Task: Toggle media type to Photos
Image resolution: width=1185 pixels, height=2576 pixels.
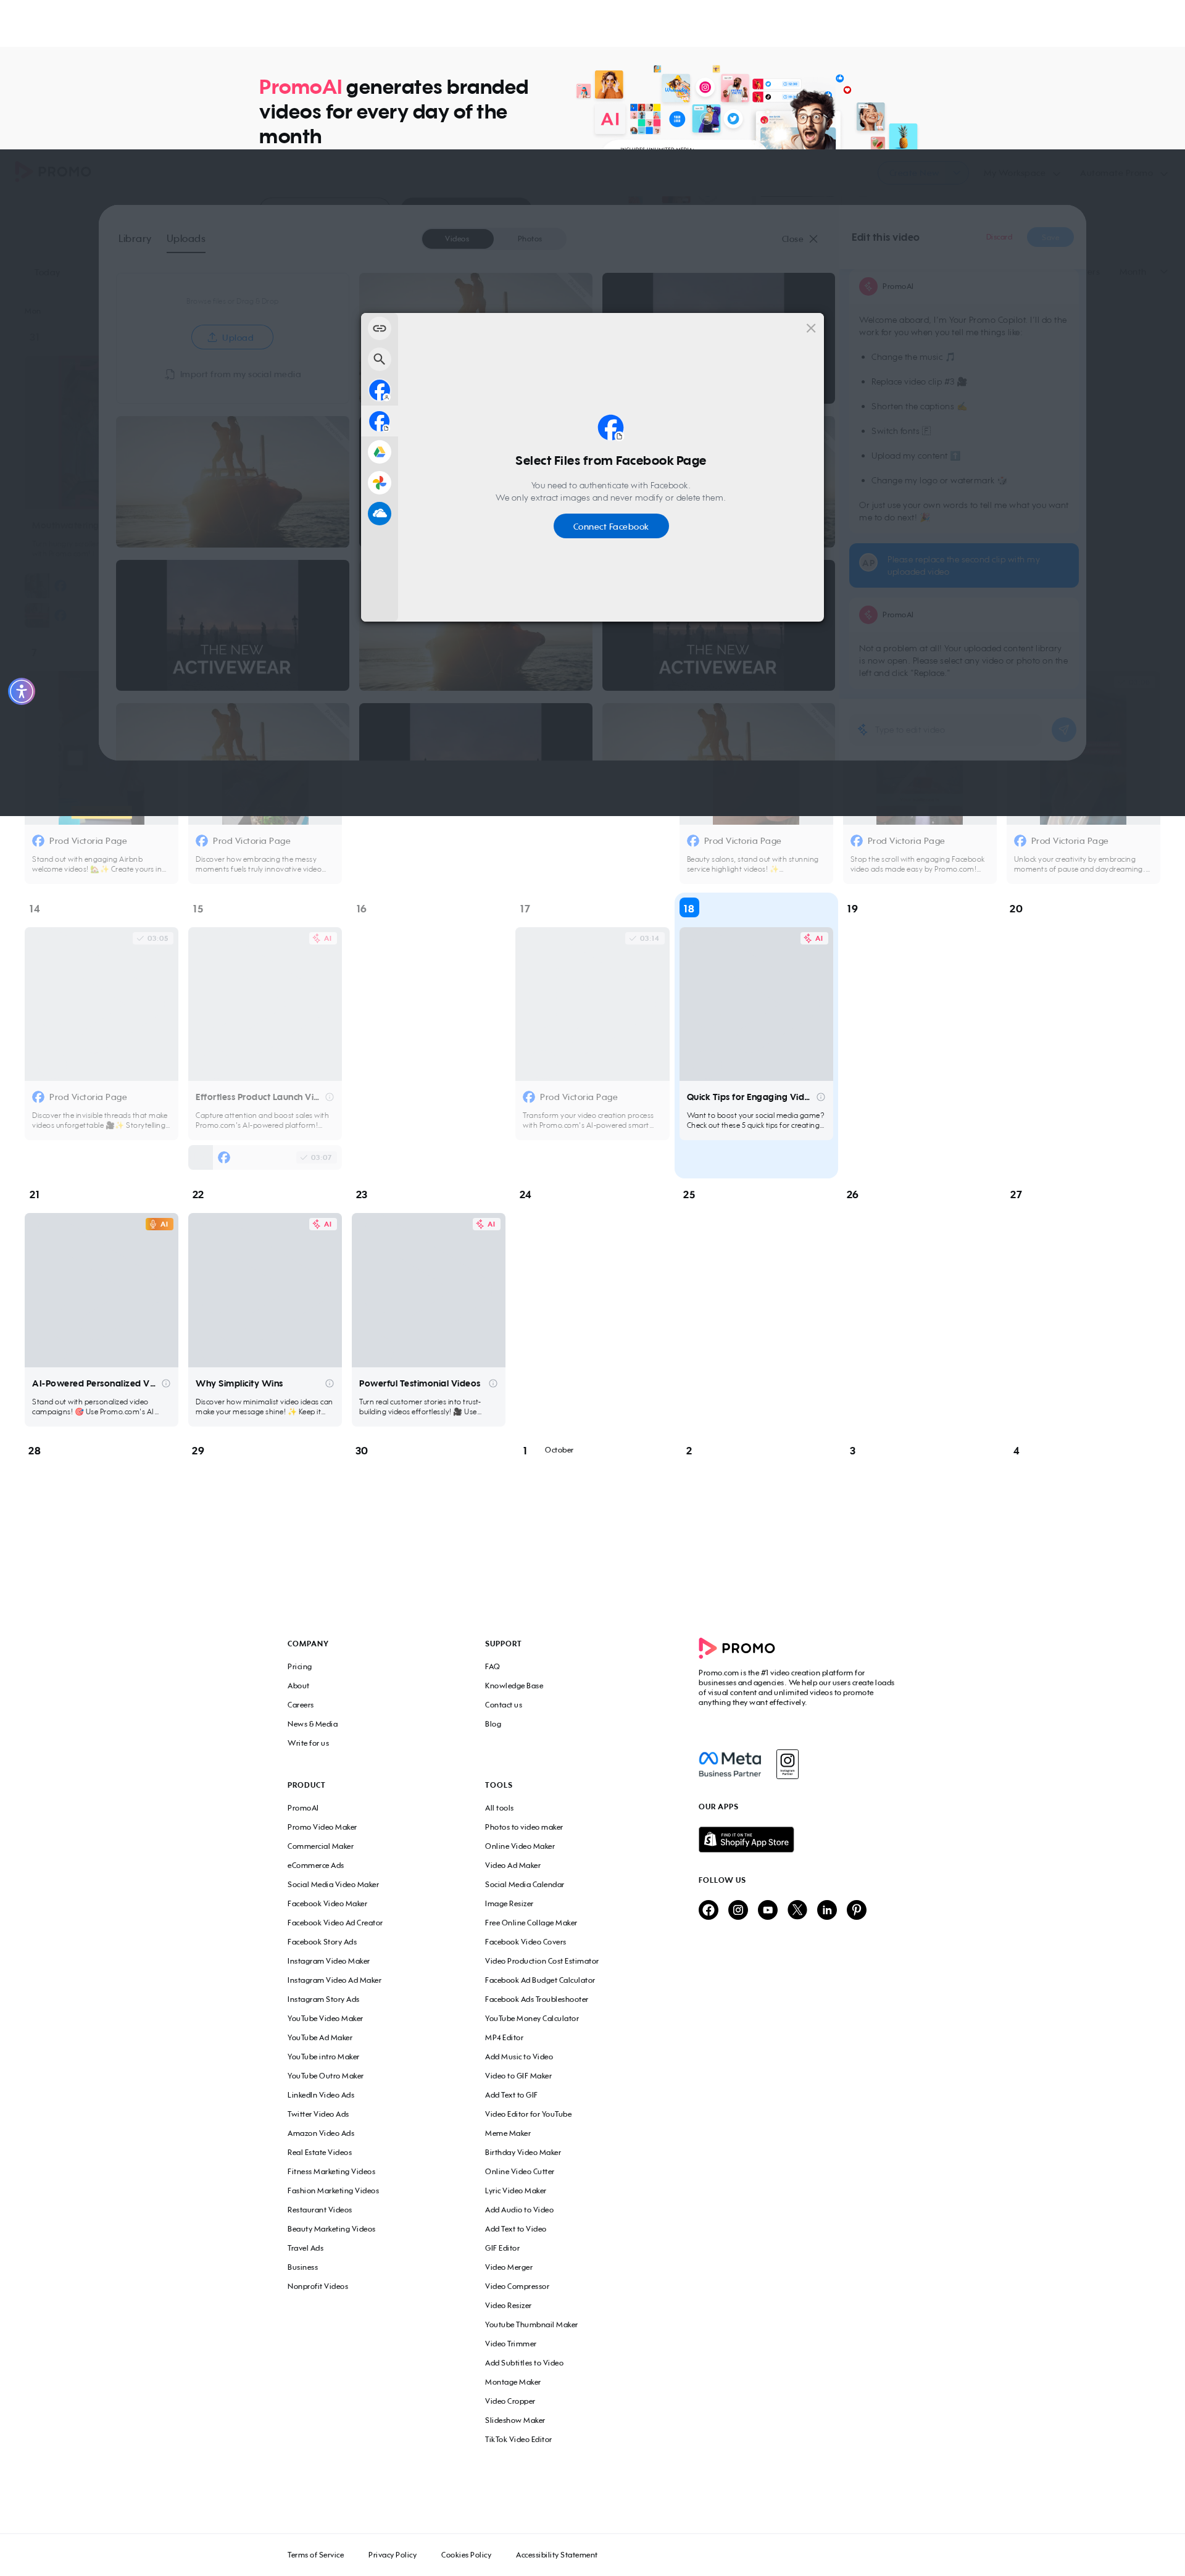Action: (530, 239)
